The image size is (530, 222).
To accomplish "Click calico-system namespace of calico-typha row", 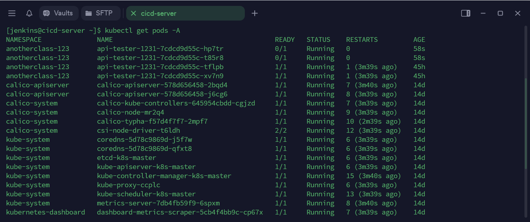I will pos(32,121).
